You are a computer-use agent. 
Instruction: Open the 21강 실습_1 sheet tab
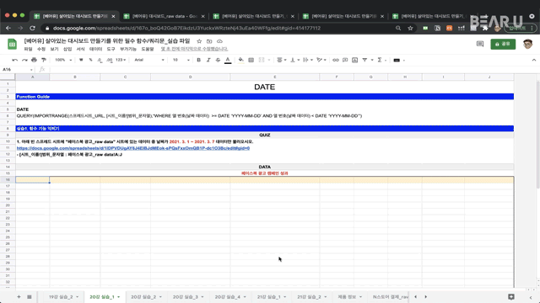(272, 297)
